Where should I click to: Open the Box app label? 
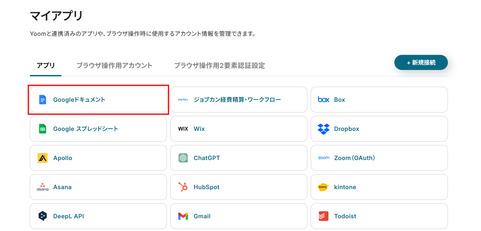coord(340,100)
